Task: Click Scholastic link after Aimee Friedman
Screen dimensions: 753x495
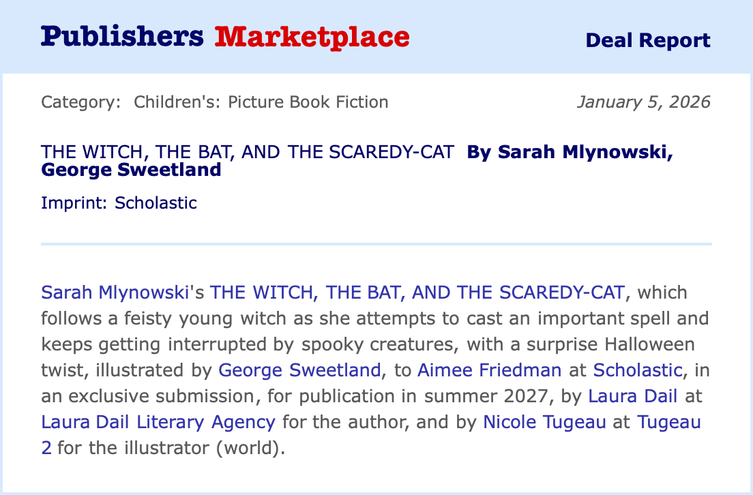Action: [x=637, y=370]
